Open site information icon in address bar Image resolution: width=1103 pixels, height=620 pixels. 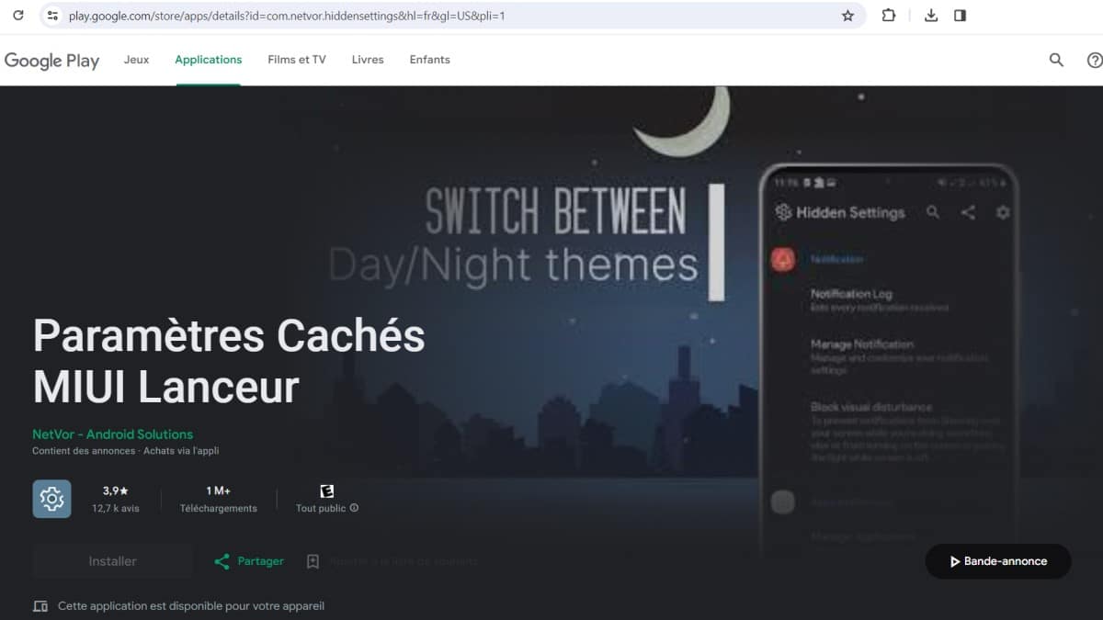pos(52,16)
